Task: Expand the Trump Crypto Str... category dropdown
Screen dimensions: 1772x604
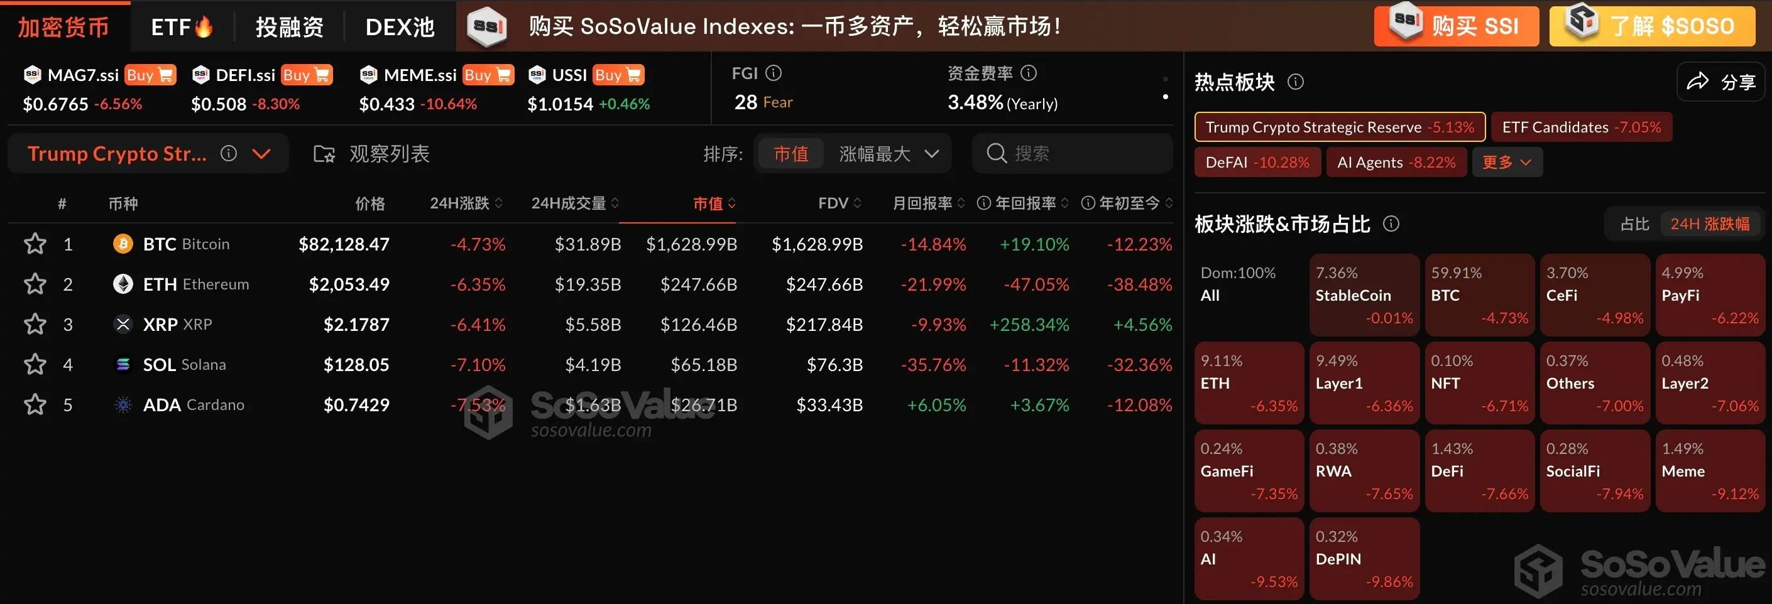Action: coord(261,154)
